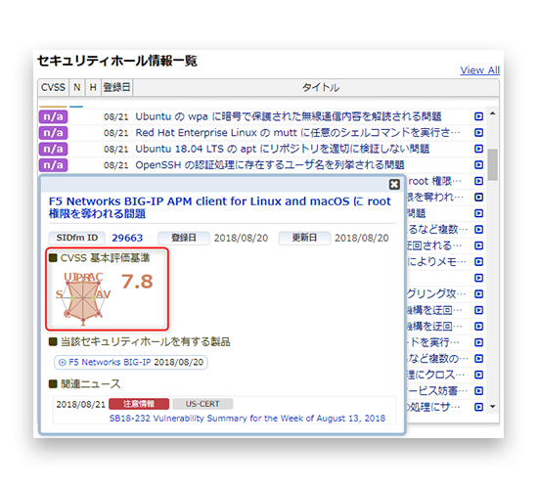Click the CVSS score 7.8

[137, 282]
